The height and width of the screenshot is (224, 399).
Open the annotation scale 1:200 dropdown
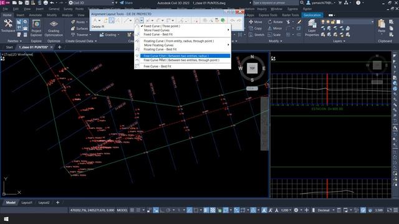(286, 210)
